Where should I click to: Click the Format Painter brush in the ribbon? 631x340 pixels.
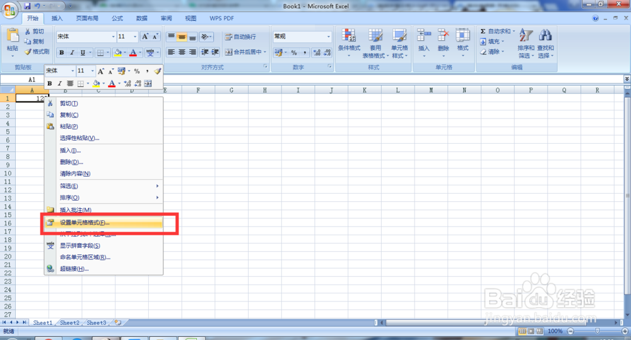tap(28, 52)
